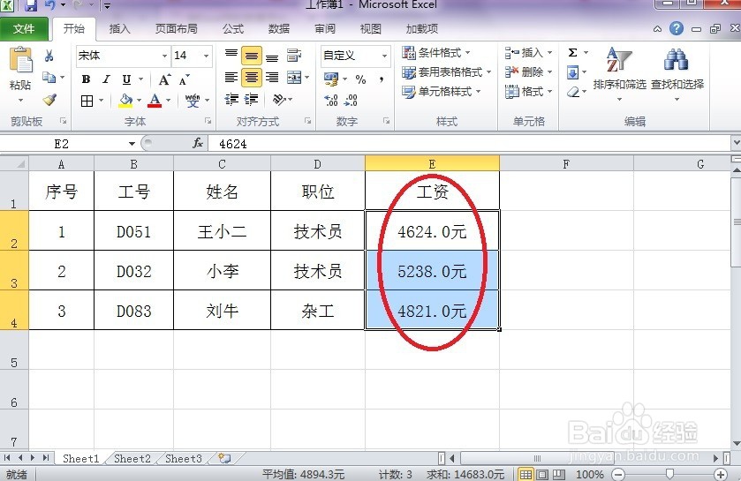Align text right
The image size is (741, 481).
coord(272,78)
